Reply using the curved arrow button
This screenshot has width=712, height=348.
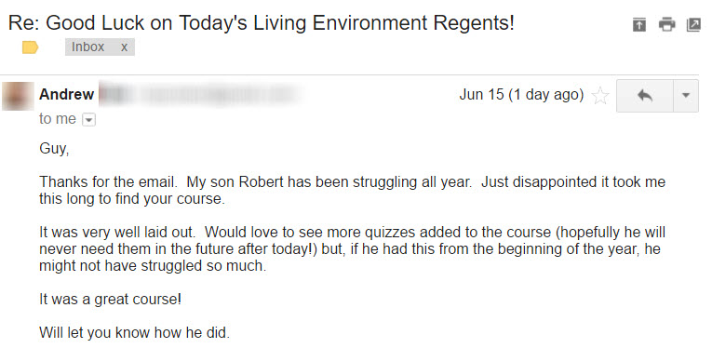pos(644,96)
